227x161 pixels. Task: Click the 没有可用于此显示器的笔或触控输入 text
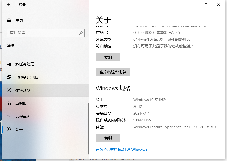164,46
